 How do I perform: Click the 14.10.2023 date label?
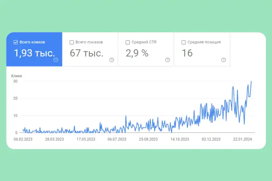click(x=180, y=139)
